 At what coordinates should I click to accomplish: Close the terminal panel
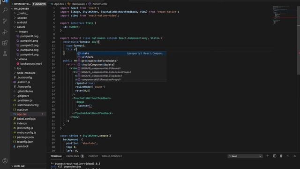pyautogui.click(x=295, y=156)
